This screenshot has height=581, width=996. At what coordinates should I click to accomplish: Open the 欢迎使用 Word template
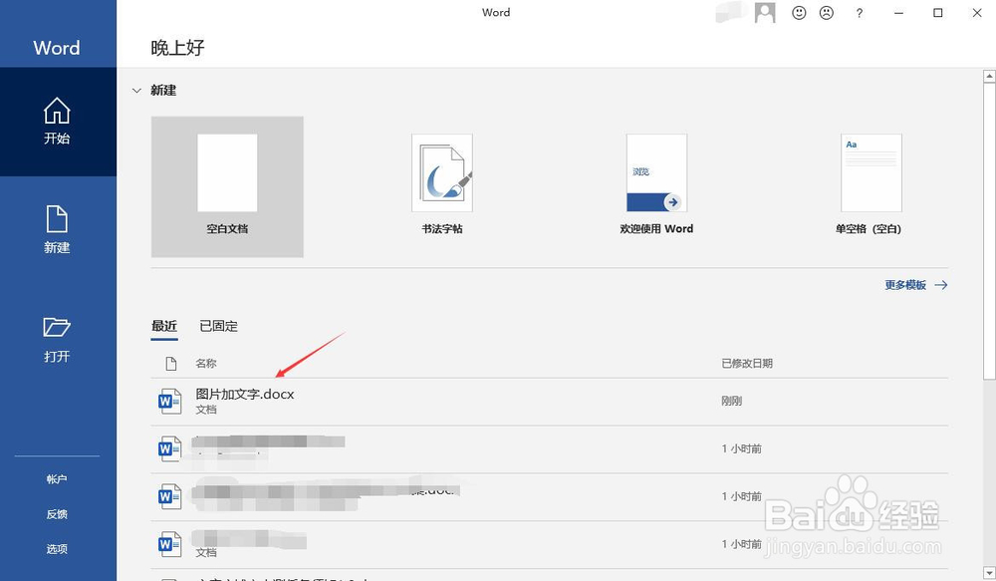point(656,184)
